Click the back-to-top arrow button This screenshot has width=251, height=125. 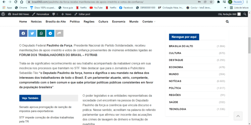pyautogui.click(x=238, y=116)
